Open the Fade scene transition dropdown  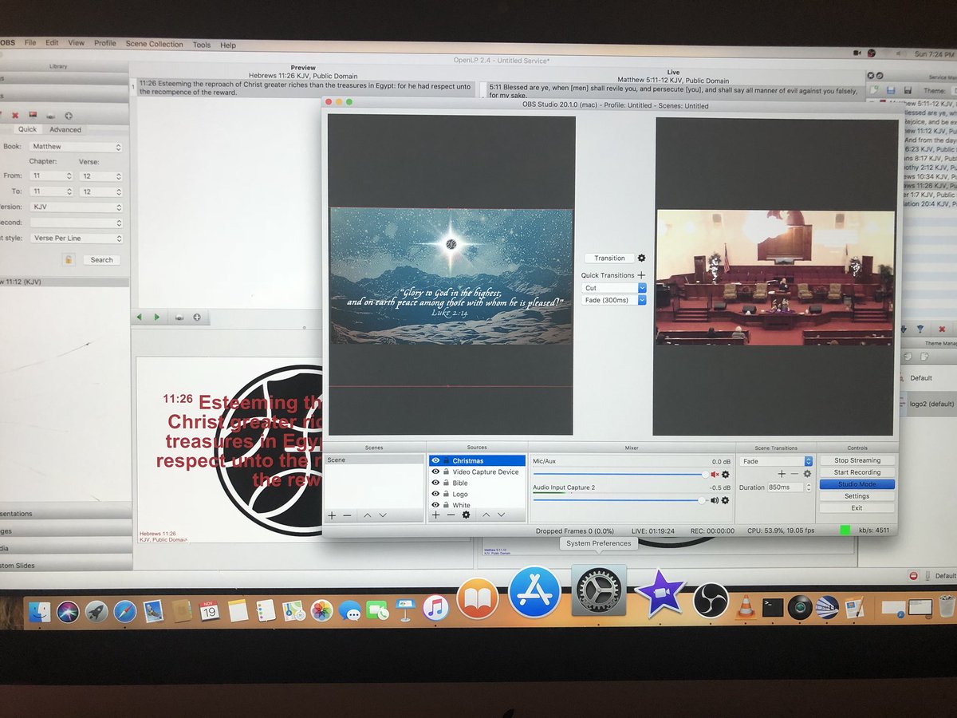[776, 461]
